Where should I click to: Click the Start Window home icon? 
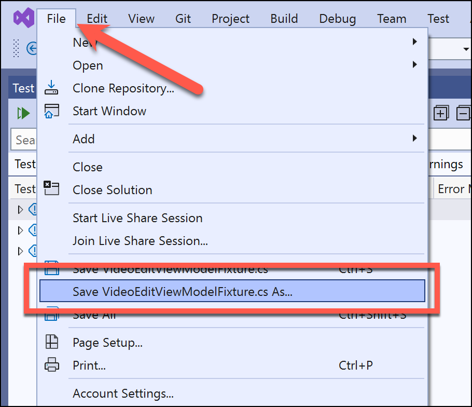[51, 111]
